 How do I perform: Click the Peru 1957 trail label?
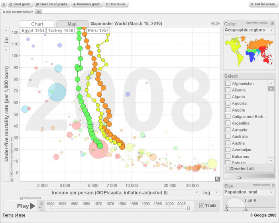tap(98, 30)
